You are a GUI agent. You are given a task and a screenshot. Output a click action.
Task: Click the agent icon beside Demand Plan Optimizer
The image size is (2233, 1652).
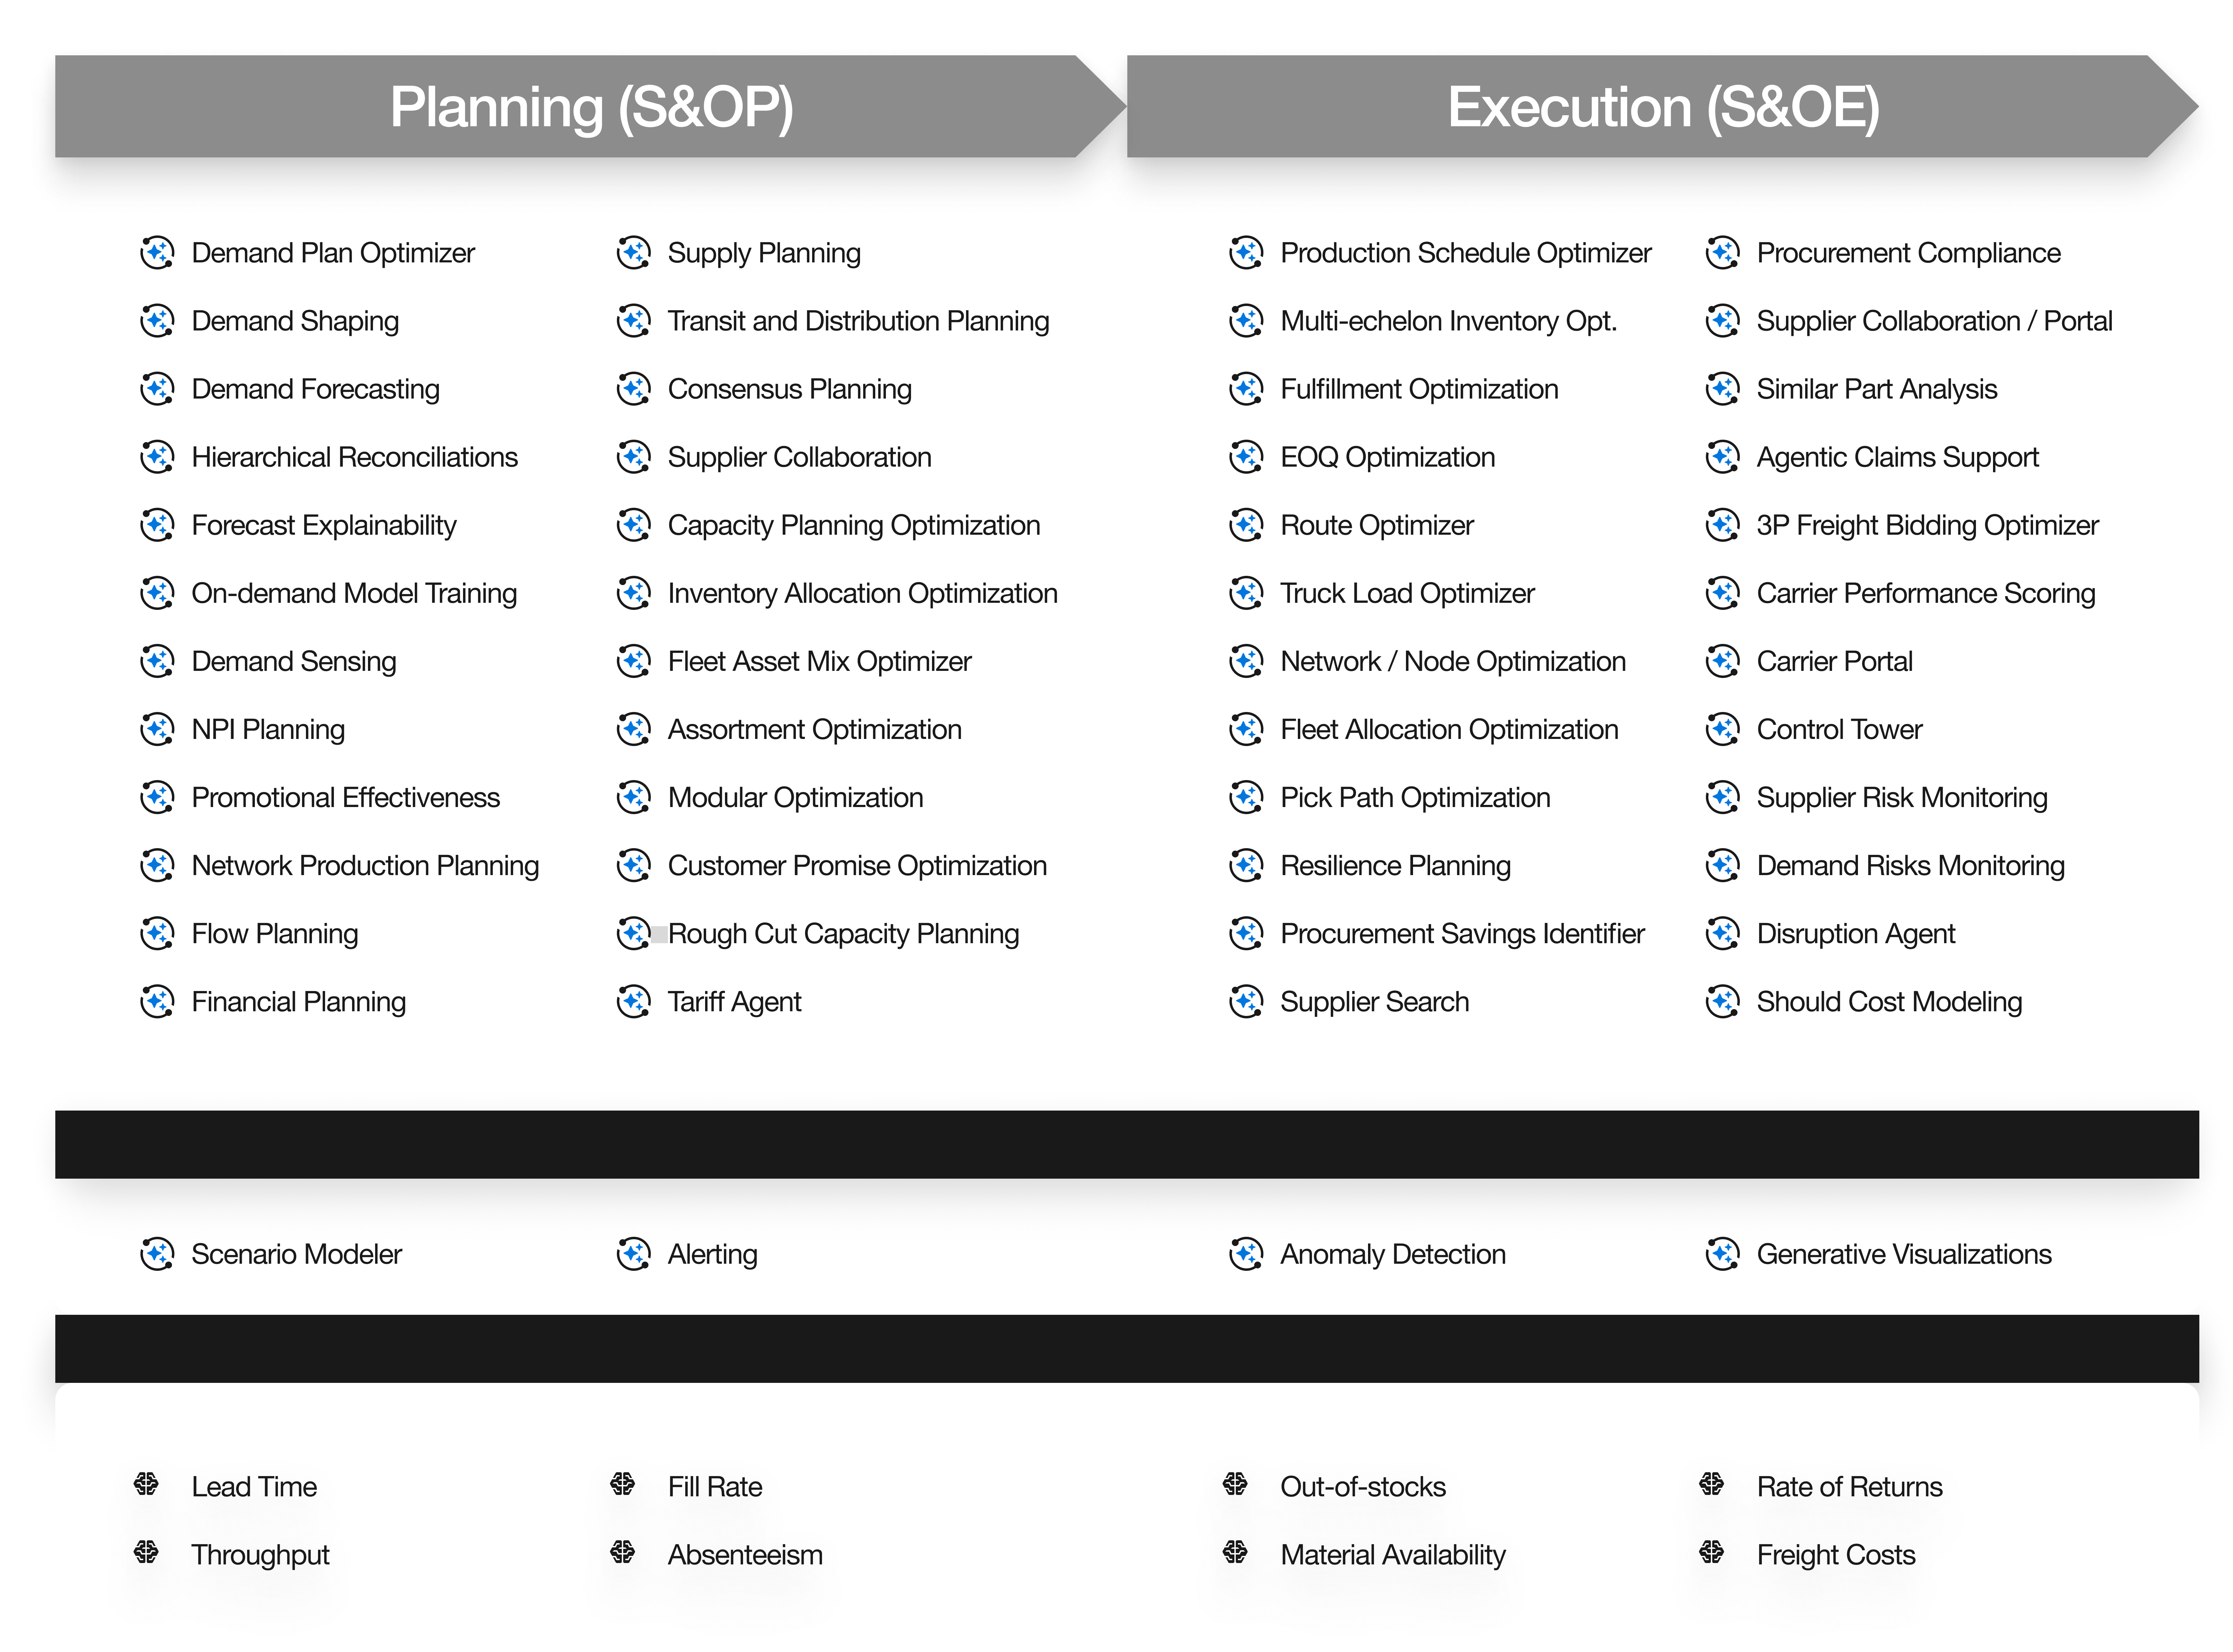[157, 253]
